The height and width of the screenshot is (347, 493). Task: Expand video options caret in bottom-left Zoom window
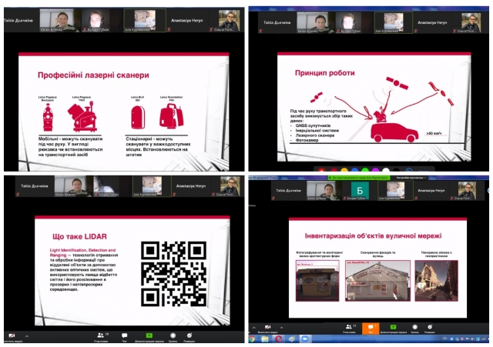[x=27, y=336]
